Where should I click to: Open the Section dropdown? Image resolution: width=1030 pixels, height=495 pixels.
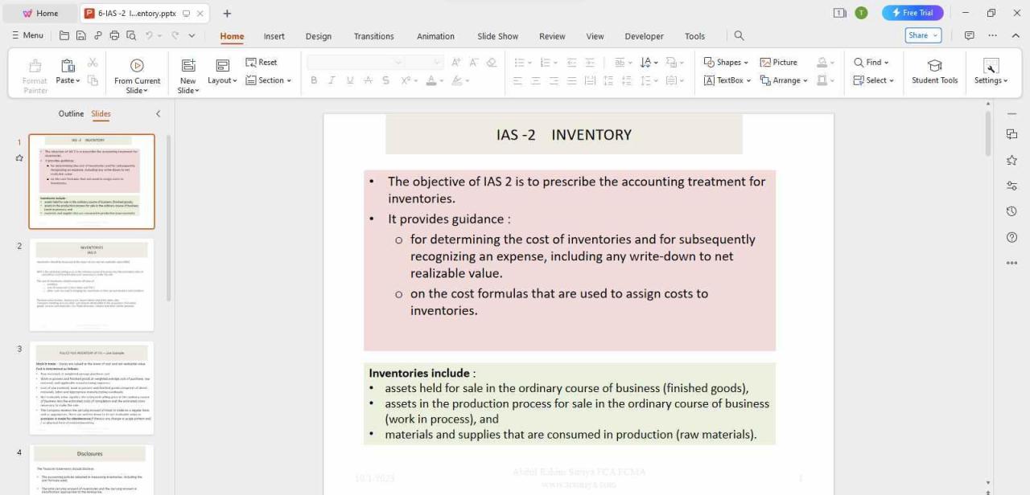click(269, 80)
